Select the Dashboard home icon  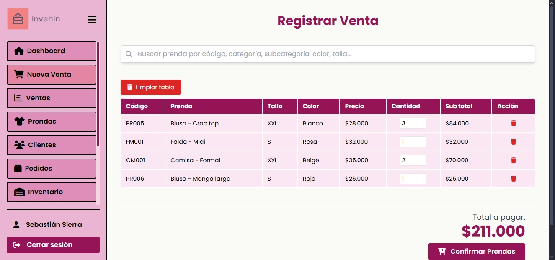click(x=18, y=51)
